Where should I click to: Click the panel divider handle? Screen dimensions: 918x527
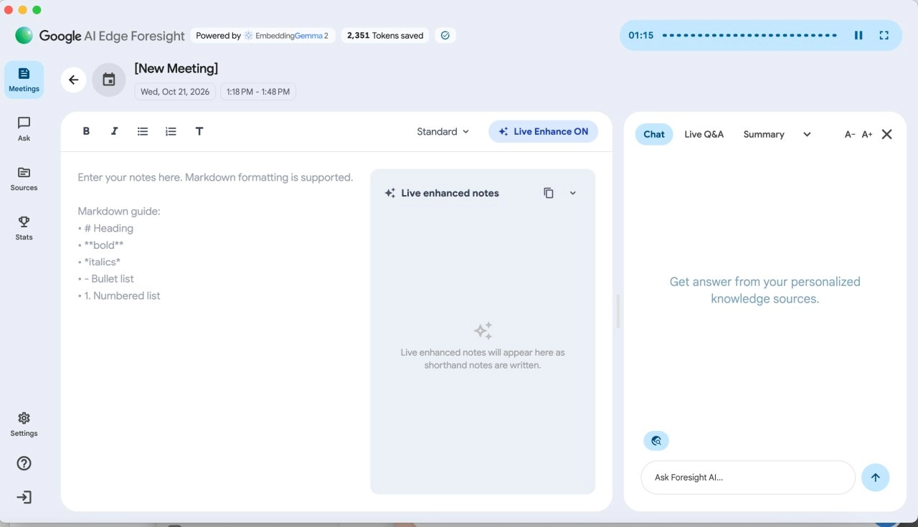click(x=618, y=311)
